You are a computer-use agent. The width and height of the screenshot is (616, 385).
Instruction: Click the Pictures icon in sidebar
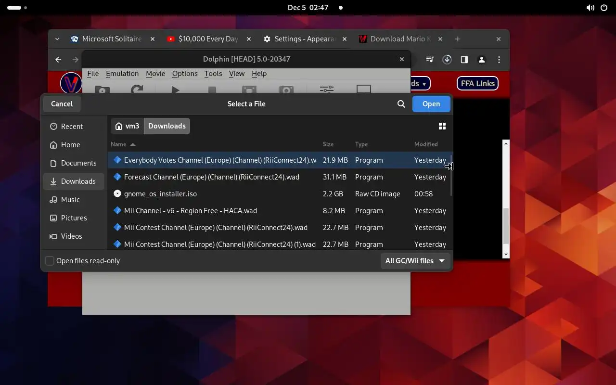coord(53,218)
